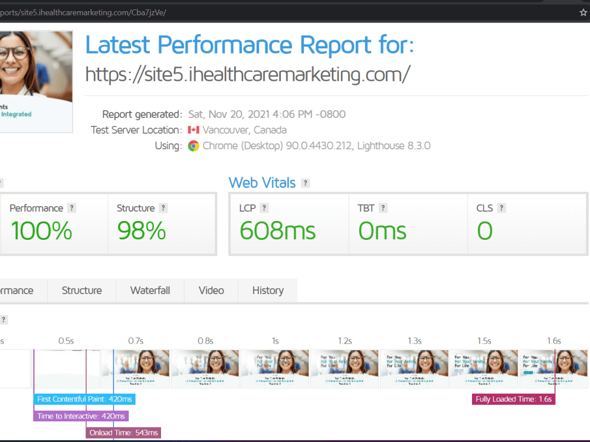
Task: Click the Chrome browser icon
Action: [x=194, y=146]
